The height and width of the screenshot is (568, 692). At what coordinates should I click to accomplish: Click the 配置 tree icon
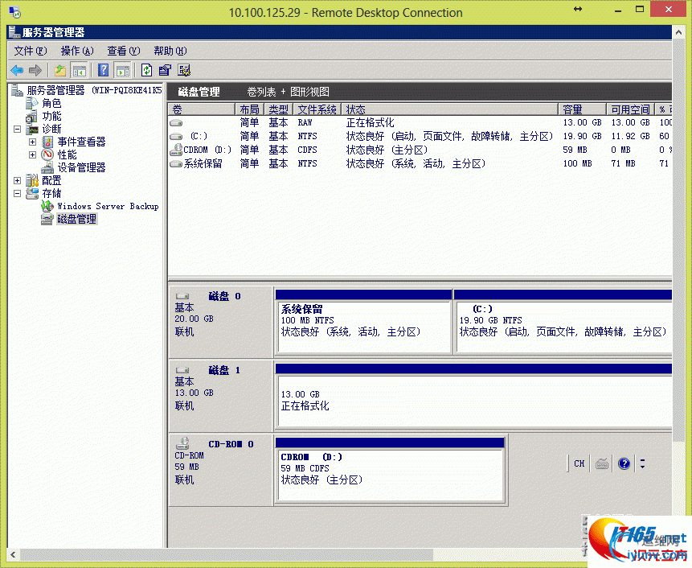pos(32,181)
